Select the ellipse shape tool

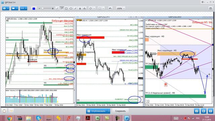[71, 8]
